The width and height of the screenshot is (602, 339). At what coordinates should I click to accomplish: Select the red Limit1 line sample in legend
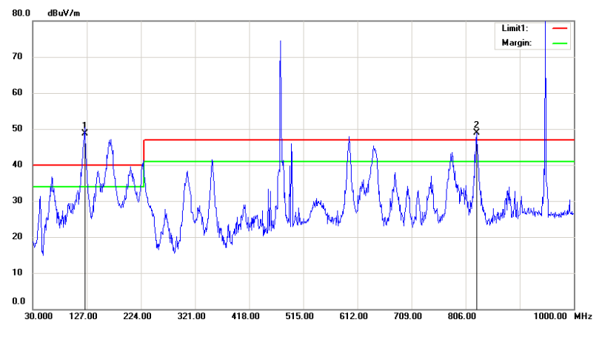click(x=560, y=28)
